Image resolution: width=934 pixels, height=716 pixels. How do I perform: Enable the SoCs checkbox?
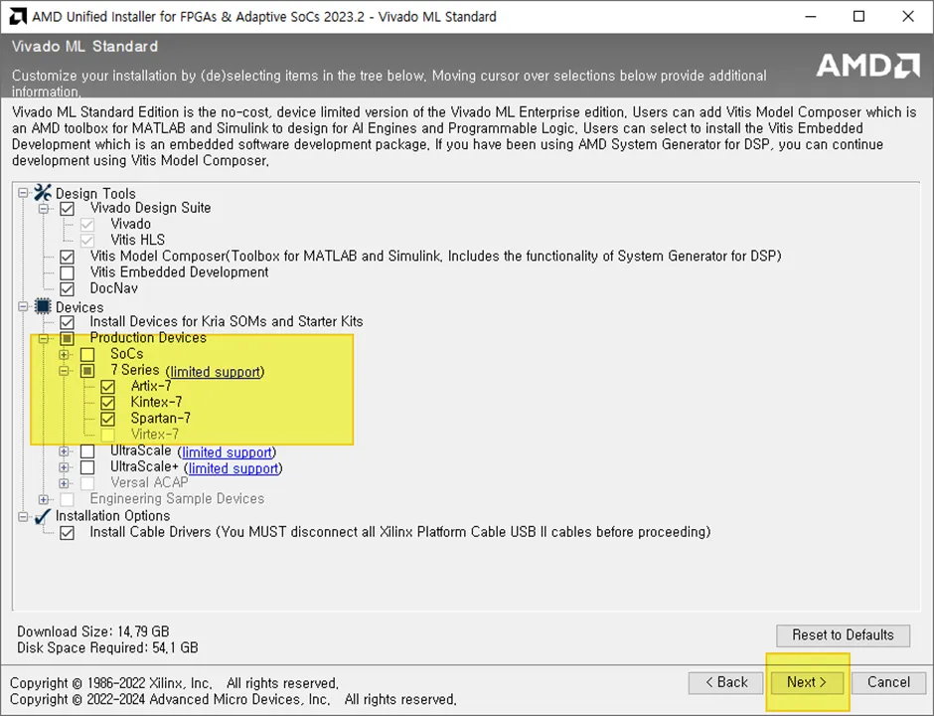click(x=87, y=355)
